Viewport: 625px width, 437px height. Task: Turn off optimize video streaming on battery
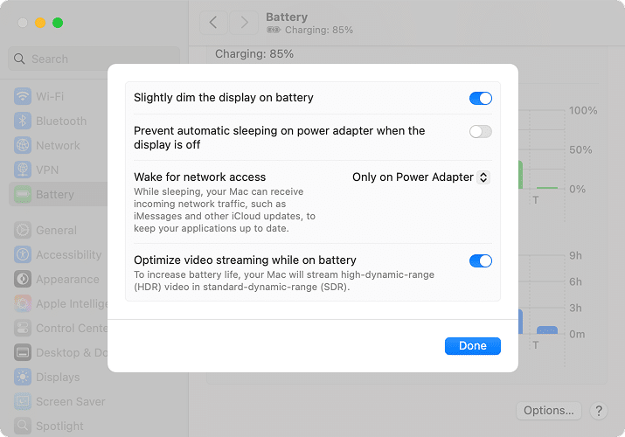(481, 260)
